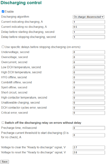The height and width of the screenshot is (164, 106).
Task: Focus the Short circuit delay input
Action: tap(89, 92)
